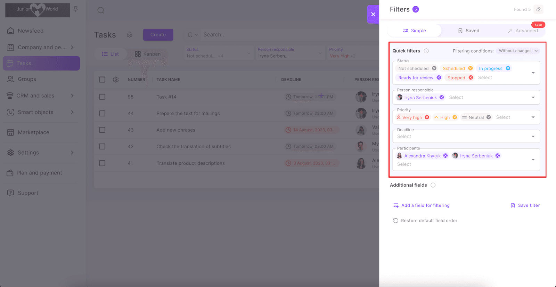This screenshot has height=287, width=556.
Task: Open task table settings gear icon
Action: (116, 80)
